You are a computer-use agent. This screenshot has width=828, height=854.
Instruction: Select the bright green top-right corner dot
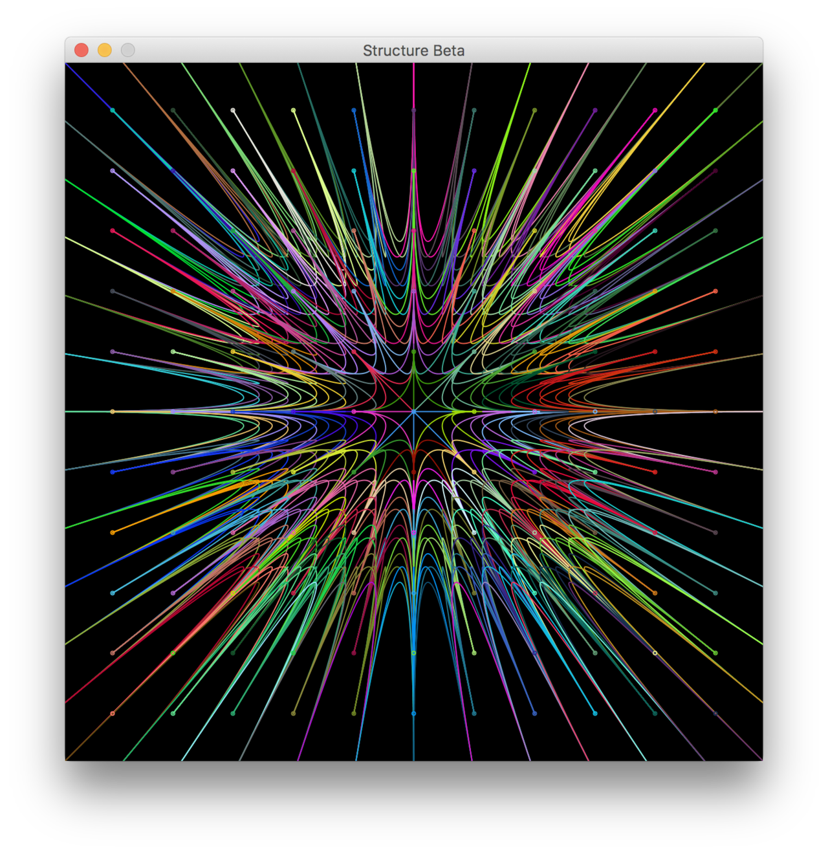715,111
